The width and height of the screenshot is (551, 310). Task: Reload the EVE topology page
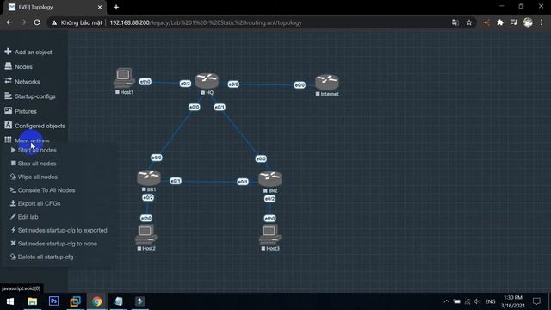(37, 22)
